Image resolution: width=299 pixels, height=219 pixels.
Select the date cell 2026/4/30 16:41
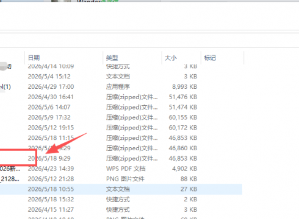click(x=51, y=97)
